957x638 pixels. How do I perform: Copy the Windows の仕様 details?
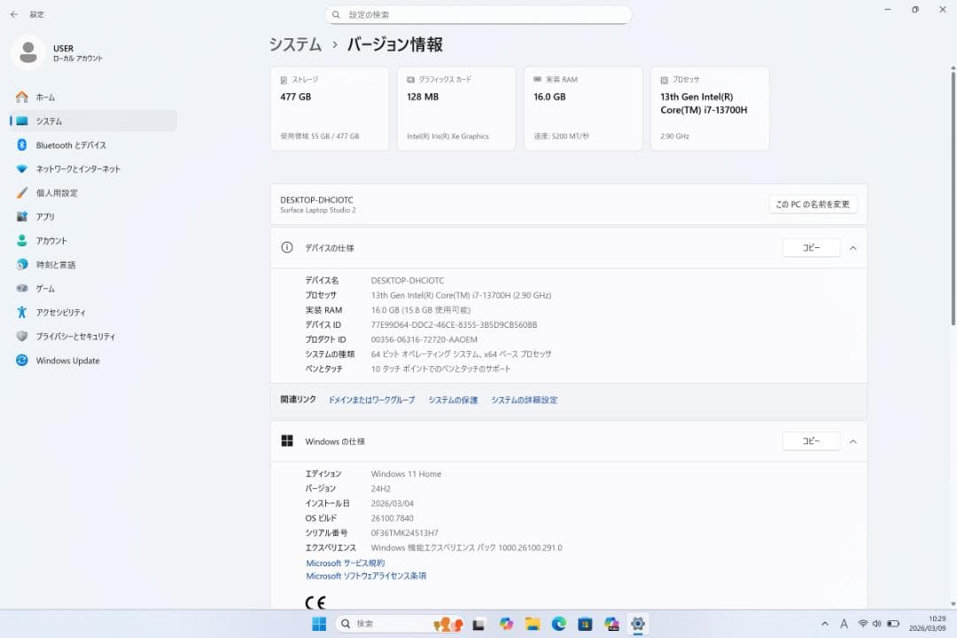[811, 440]
